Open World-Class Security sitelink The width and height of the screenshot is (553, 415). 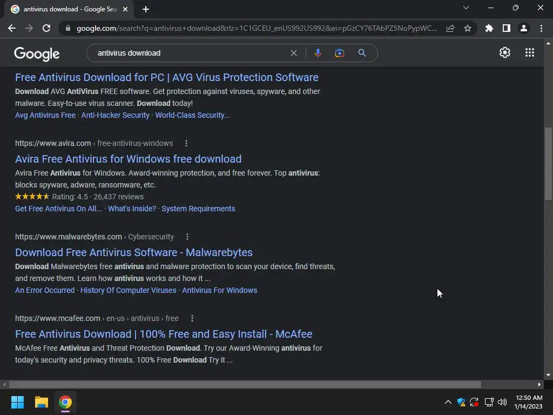pyautogui.click(x=193, y=116)
